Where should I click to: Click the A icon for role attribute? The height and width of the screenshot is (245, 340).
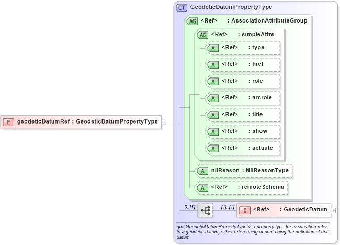213,81
